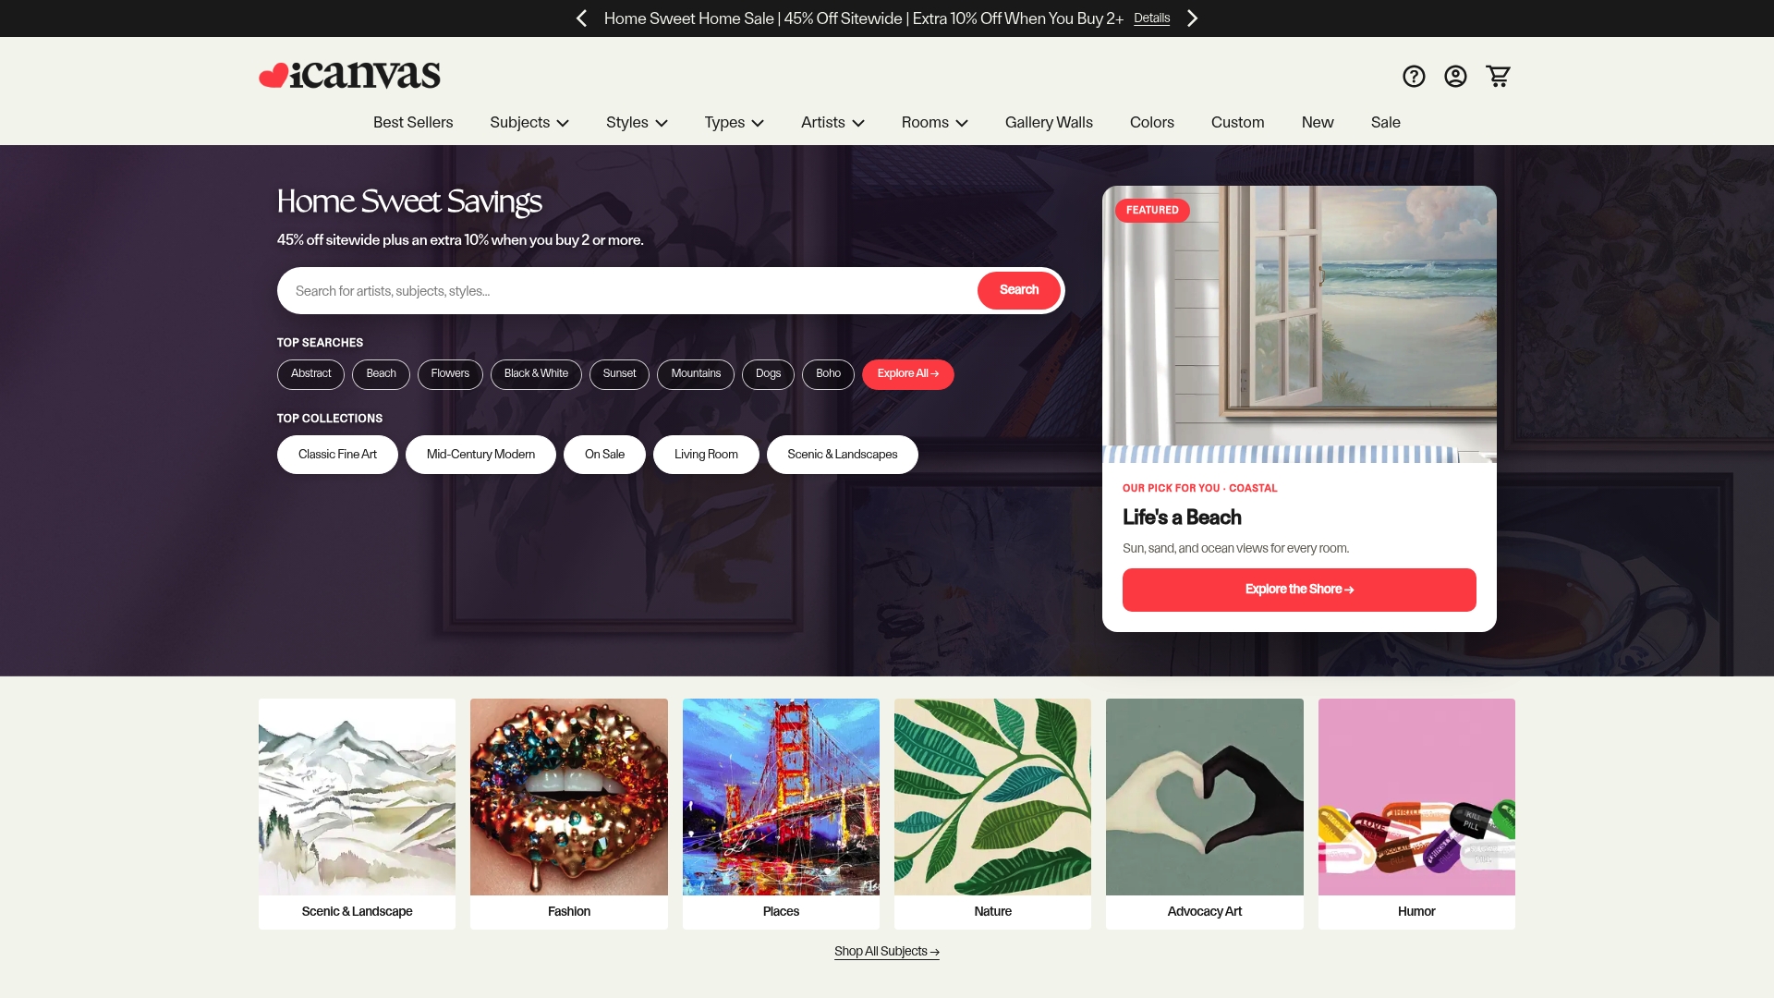
Task: Expand the Subjects menu
Action: [x=529, y=123]
